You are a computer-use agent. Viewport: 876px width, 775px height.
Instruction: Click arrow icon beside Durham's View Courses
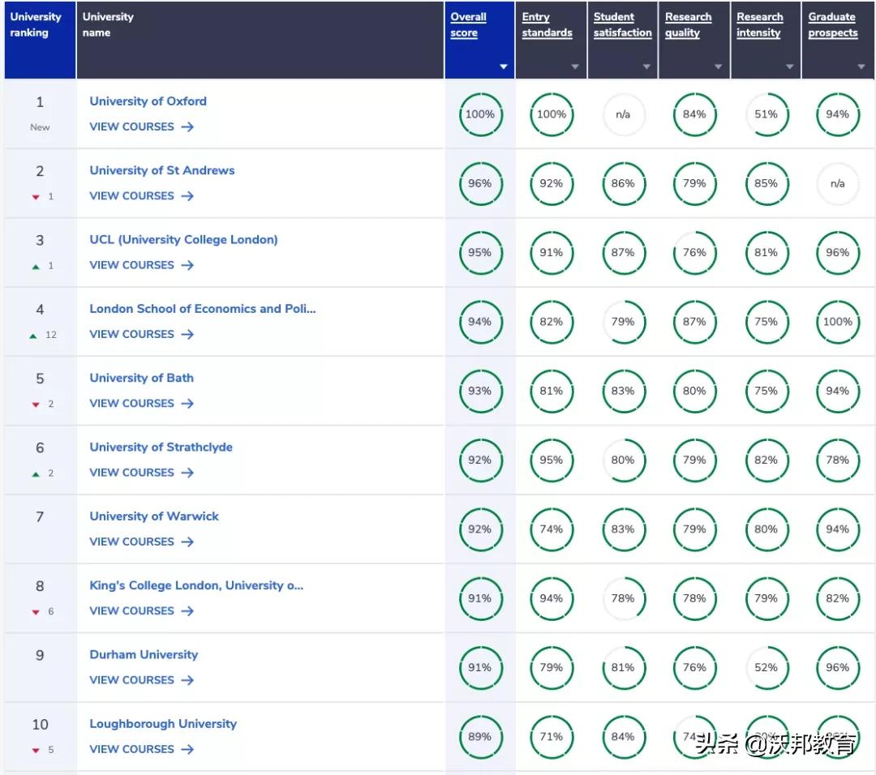click(187, 680)
